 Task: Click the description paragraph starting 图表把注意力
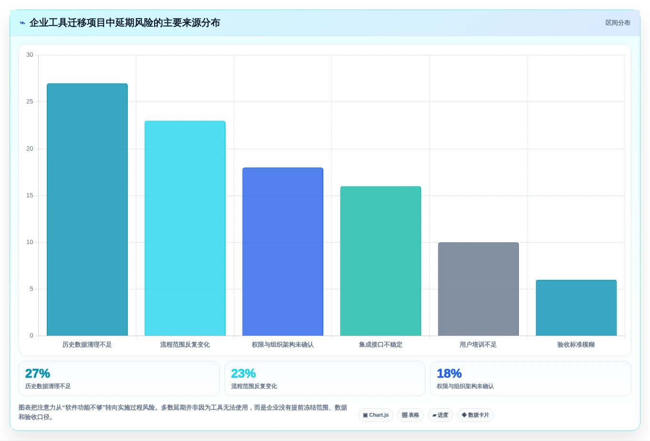pyautogui.click(x=183, y=412)
